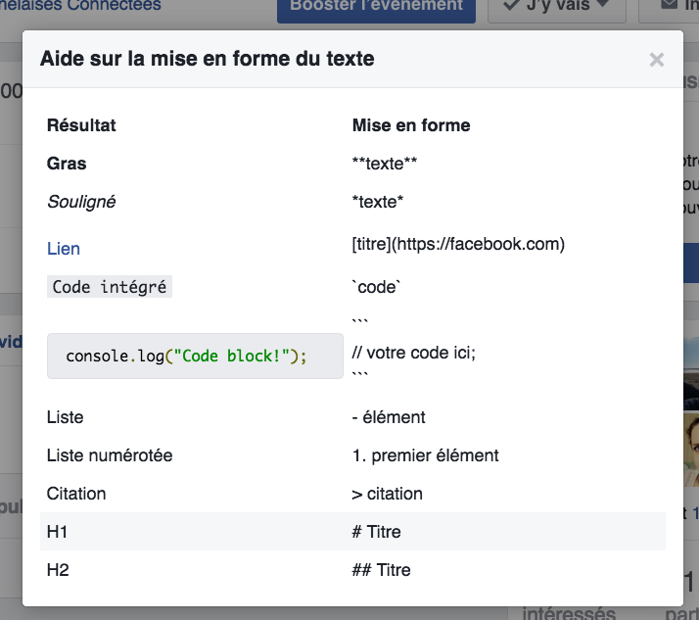Click the H2 result label

(x=58, y=570)
